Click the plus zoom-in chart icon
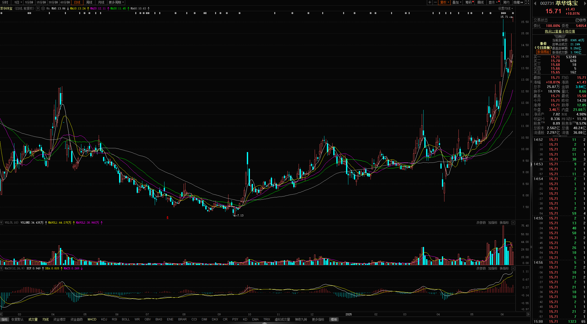Screen dimensions: 587x324 [x=430, y=2]
